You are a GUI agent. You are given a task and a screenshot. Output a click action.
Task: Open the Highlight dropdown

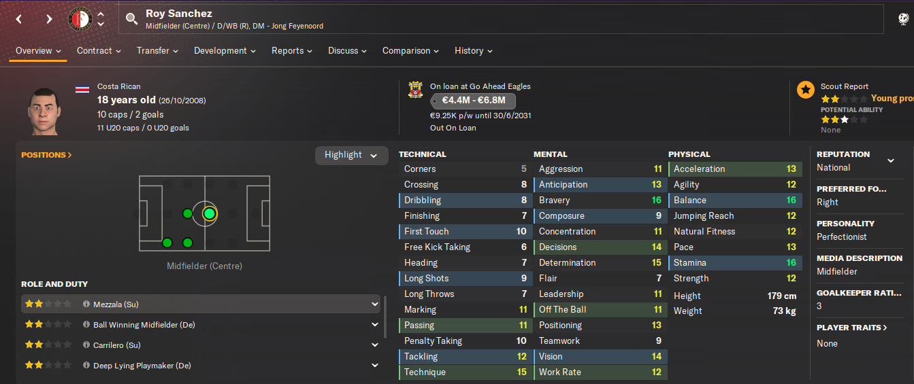[351, 155]
